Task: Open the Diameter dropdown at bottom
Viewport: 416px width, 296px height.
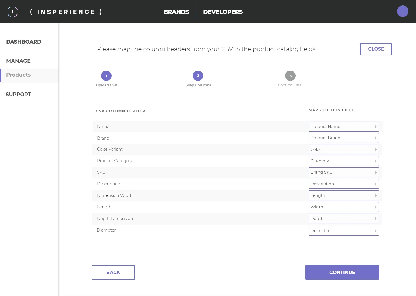Action: pyautogui.click(x=343, y=231)
